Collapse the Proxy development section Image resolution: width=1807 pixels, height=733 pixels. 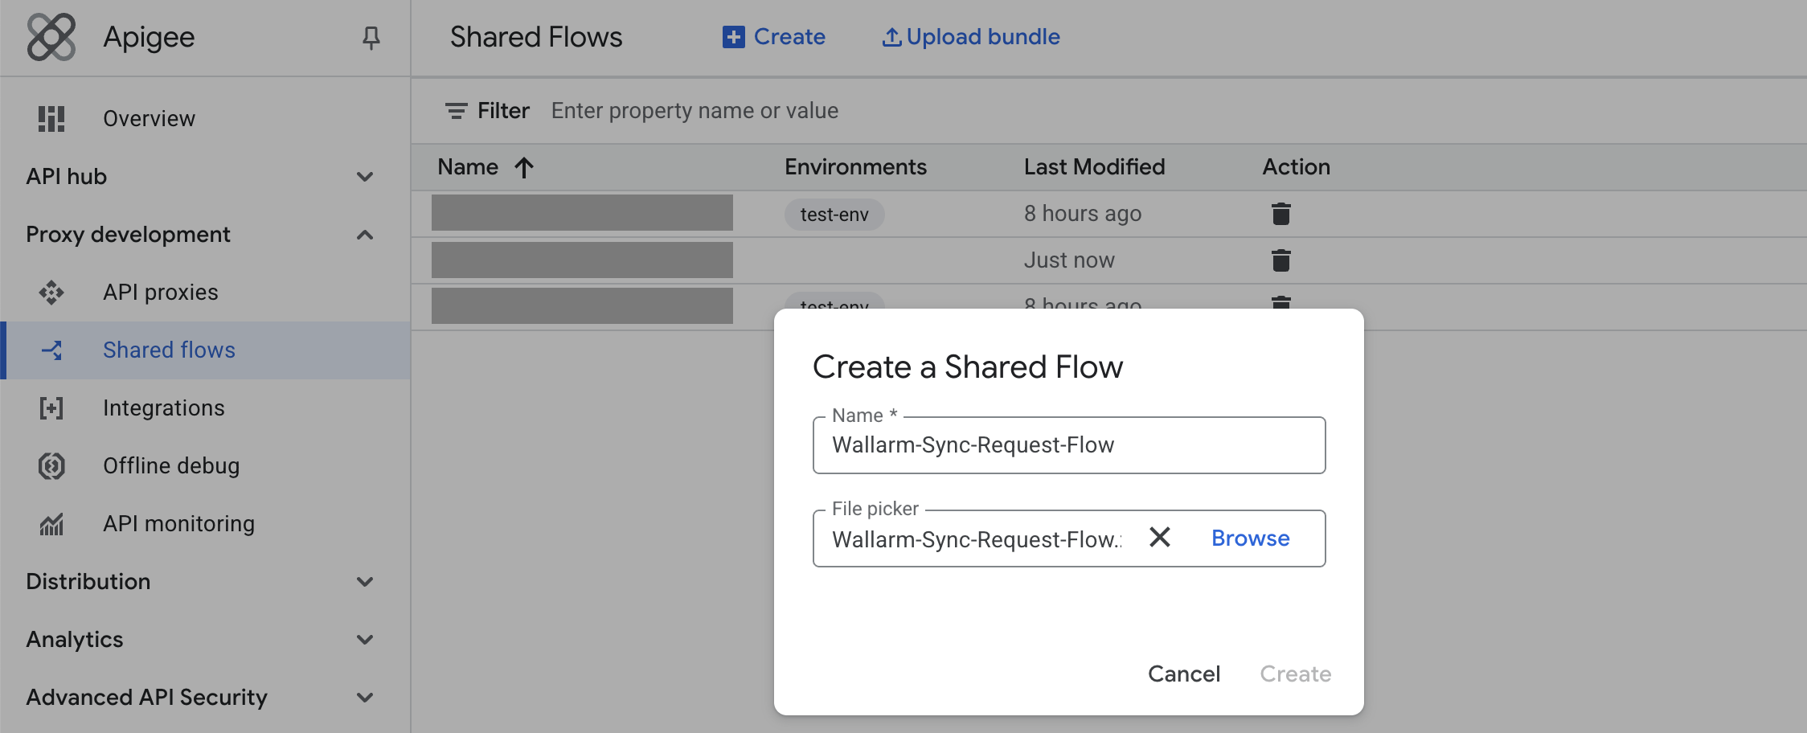pyautogui.click(x=366, y=235)
